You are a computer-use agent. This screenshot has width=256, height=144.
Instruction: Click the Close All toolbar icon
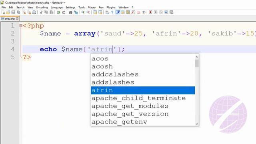coord(29,12)
